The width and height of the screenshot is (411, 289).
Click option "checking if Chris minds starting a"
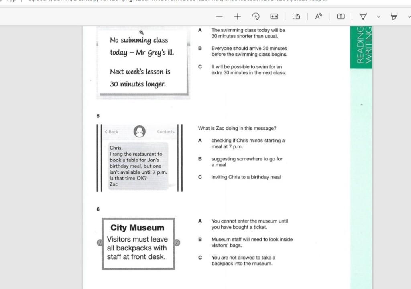tap(248, 143)
